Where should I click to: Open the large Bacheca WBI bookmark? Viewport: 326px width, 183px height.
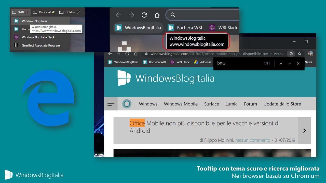(x=185, y=28)
